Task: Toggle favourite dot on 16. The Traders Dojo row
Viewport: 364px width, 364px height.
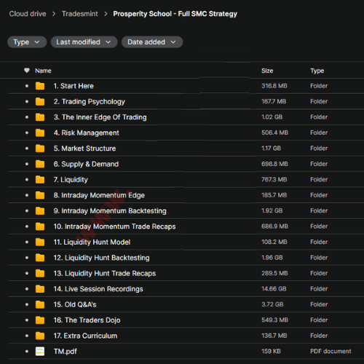Action: [27, 320]
